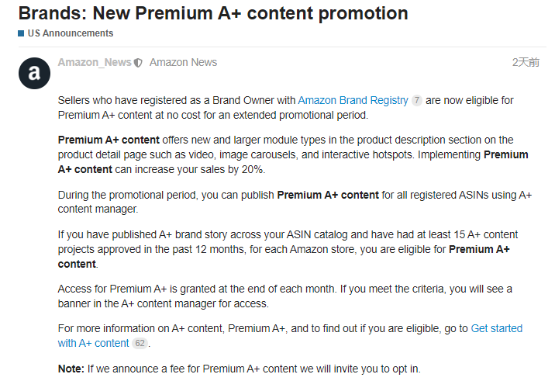555x381 pixels.
Task: Open the Amazon Brand Registry link
Action: click(x=353, y=100)
